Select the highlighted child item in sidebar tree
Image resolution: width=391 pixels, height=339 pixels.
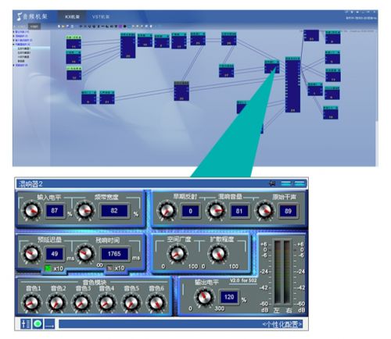click(24, 48)
